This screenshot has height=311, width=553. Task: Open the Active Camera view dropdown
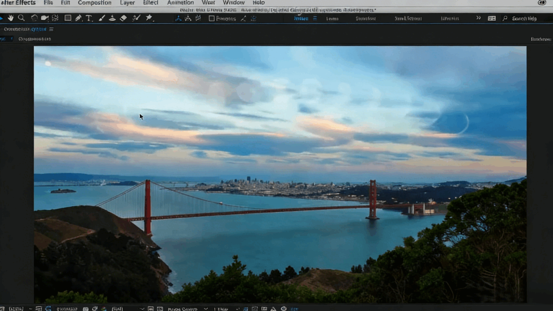[x=186, y=309]
